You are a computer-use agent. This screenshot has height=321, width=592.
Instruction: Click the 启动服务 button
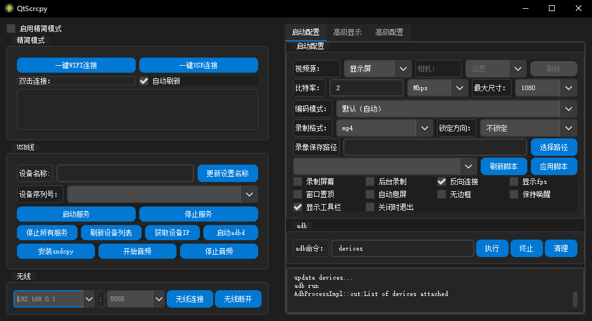76,215
